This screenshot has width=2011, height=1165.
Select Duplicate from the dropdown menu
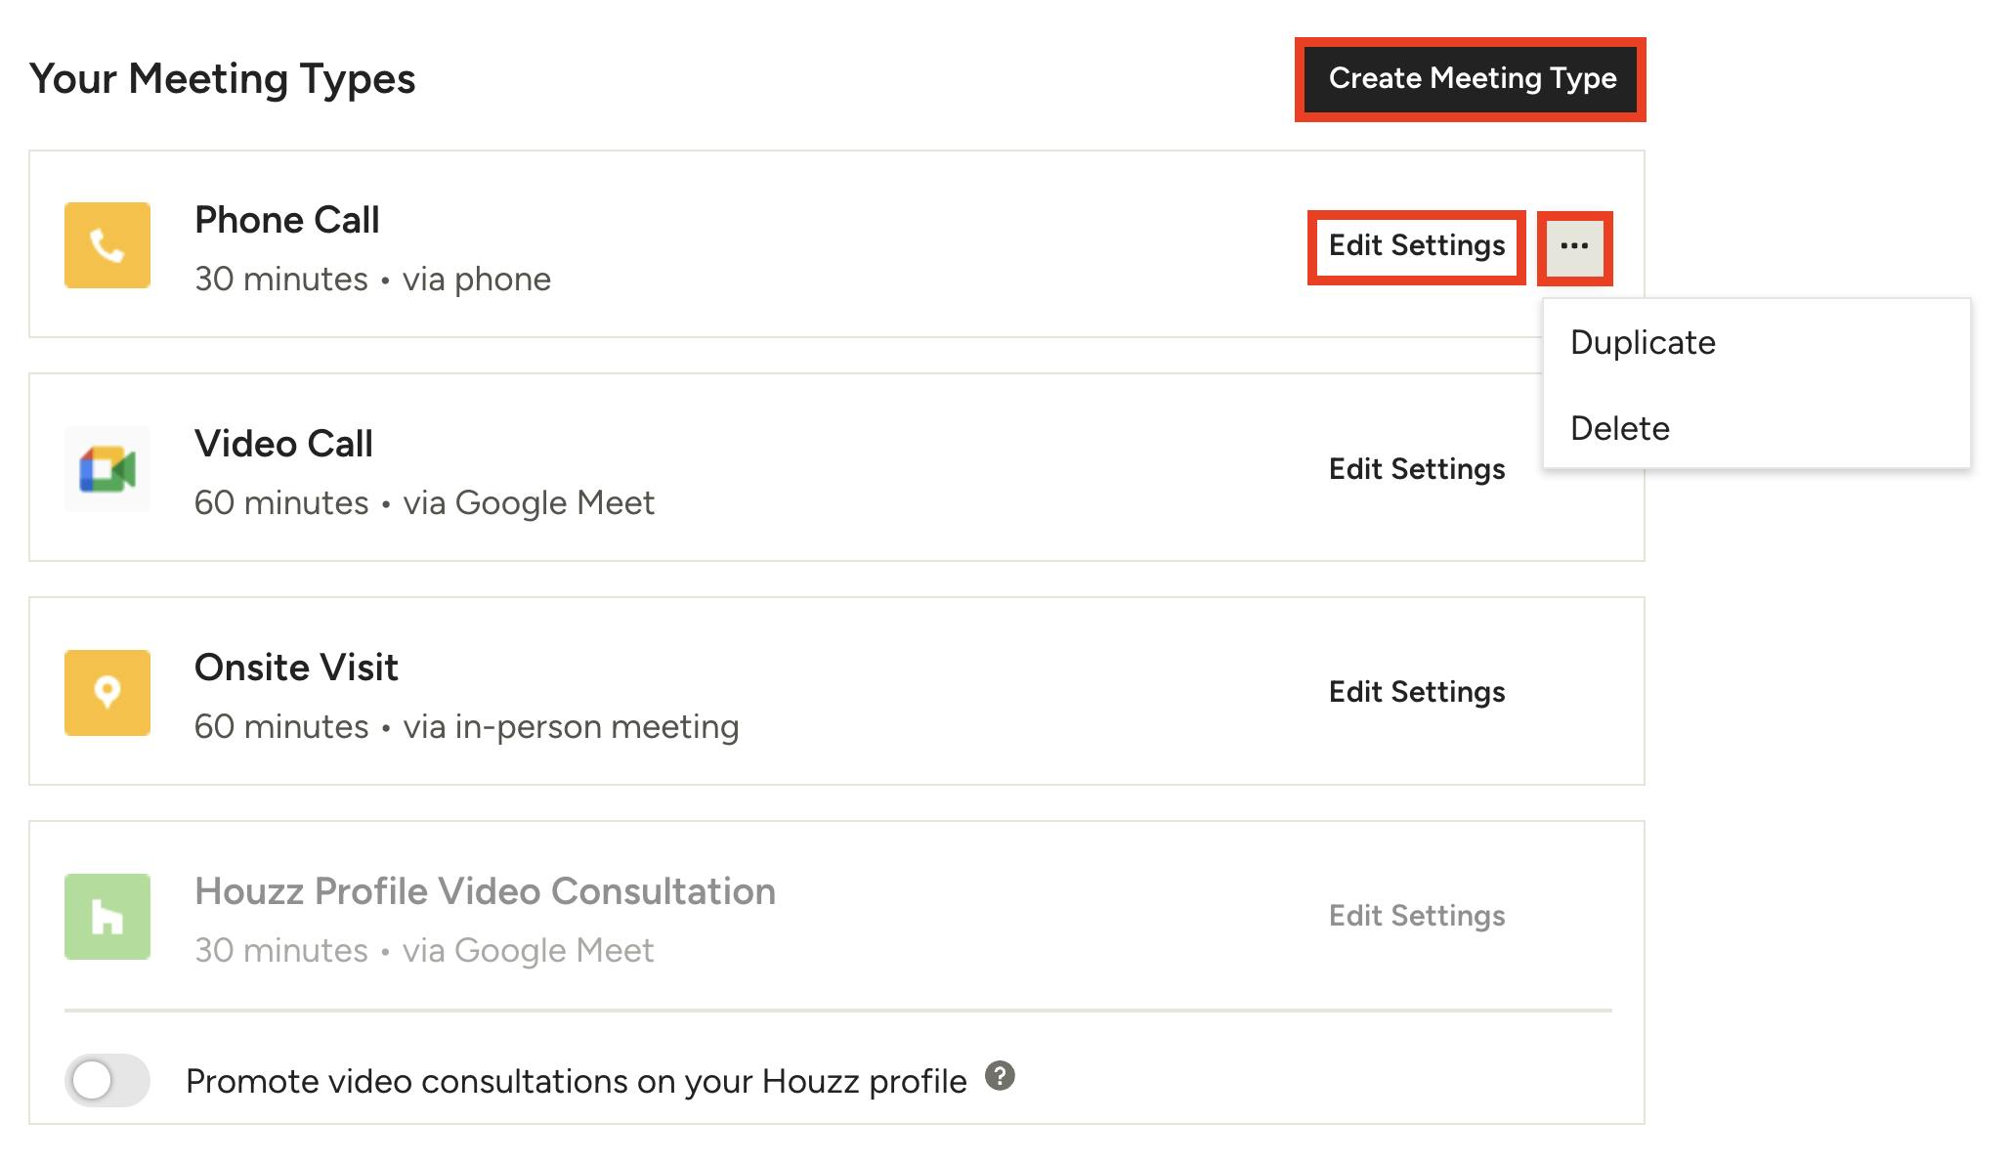1643,343
